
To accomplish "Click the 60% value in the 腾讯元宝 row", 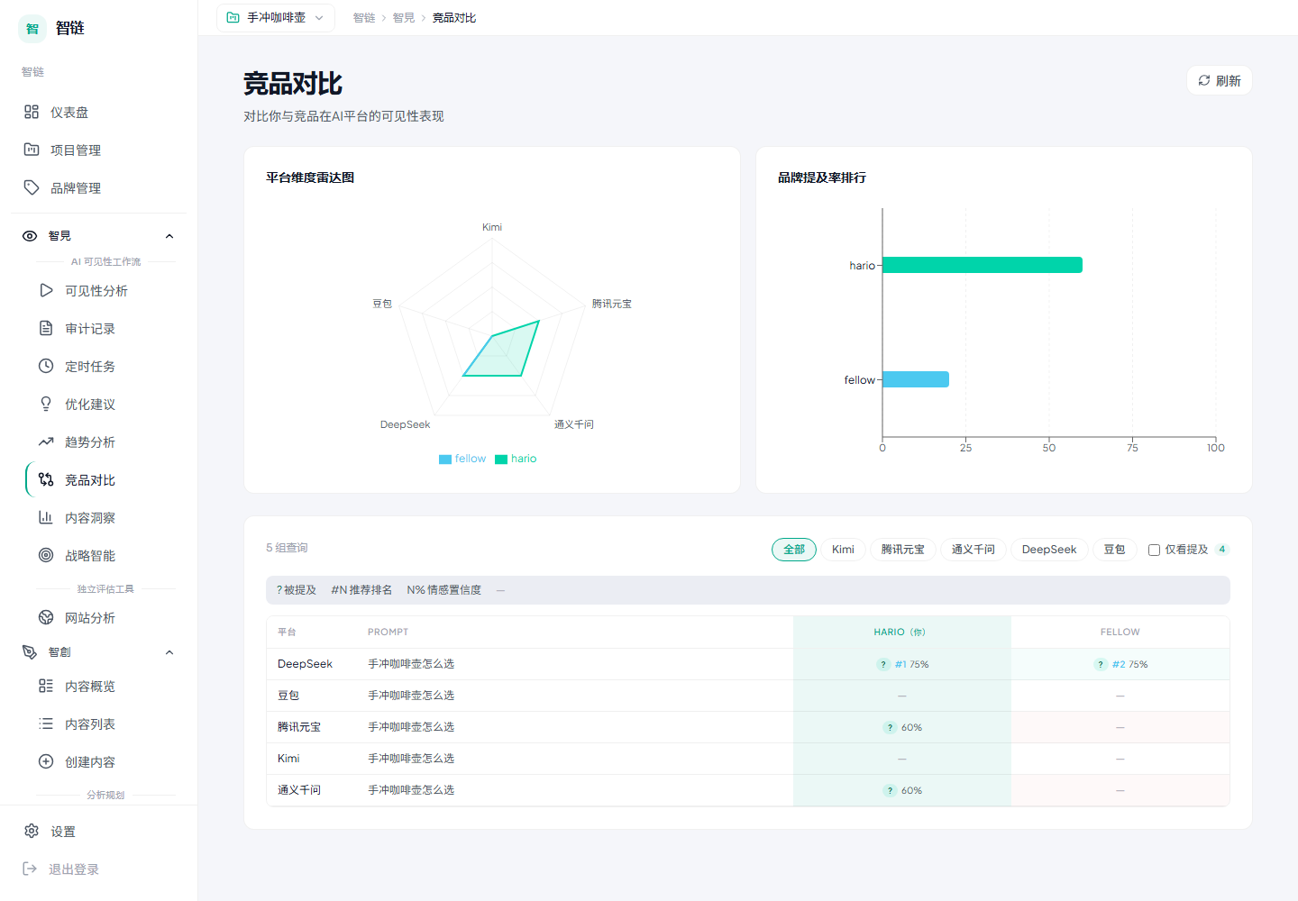I will 911,728.
